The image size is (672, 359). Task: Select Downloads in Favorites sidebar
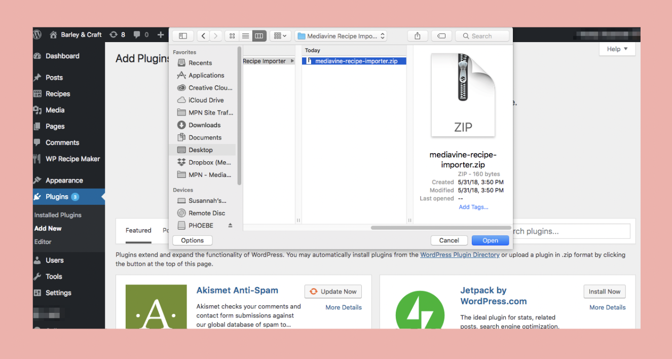[x=204, y=125]
